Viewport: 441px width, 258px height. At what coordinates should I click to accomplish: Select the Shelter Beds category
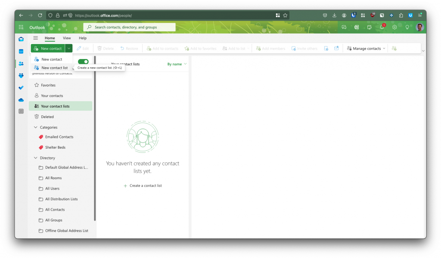[x=55, y=147]
